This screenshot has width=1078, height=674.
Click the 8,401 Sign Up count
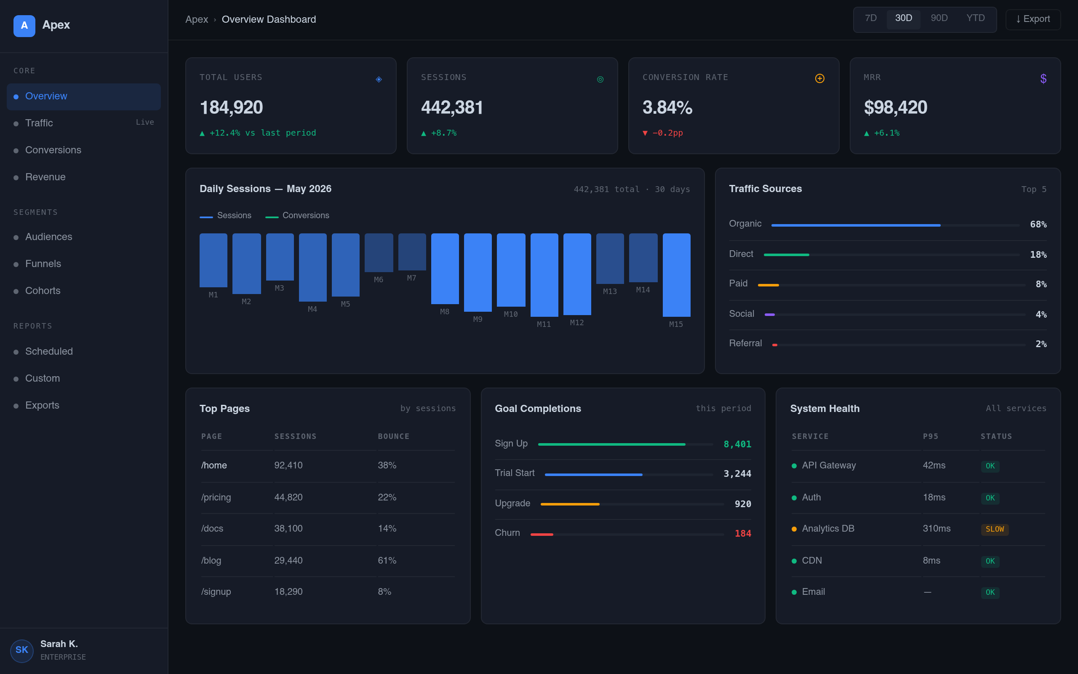point(737,444)
